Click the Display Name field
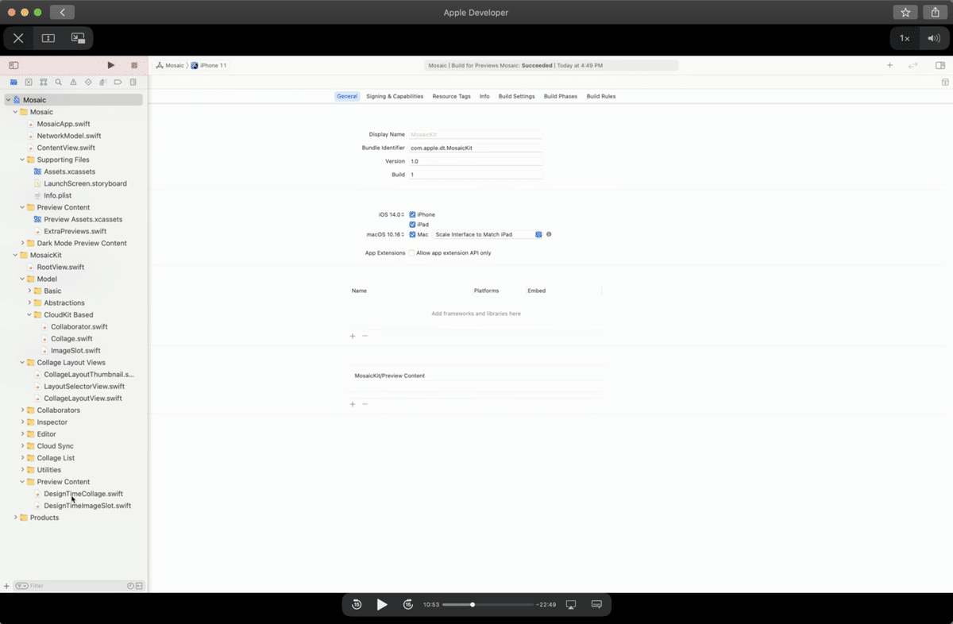The width and height of the screenshot is (953, 624). (476, 135)
